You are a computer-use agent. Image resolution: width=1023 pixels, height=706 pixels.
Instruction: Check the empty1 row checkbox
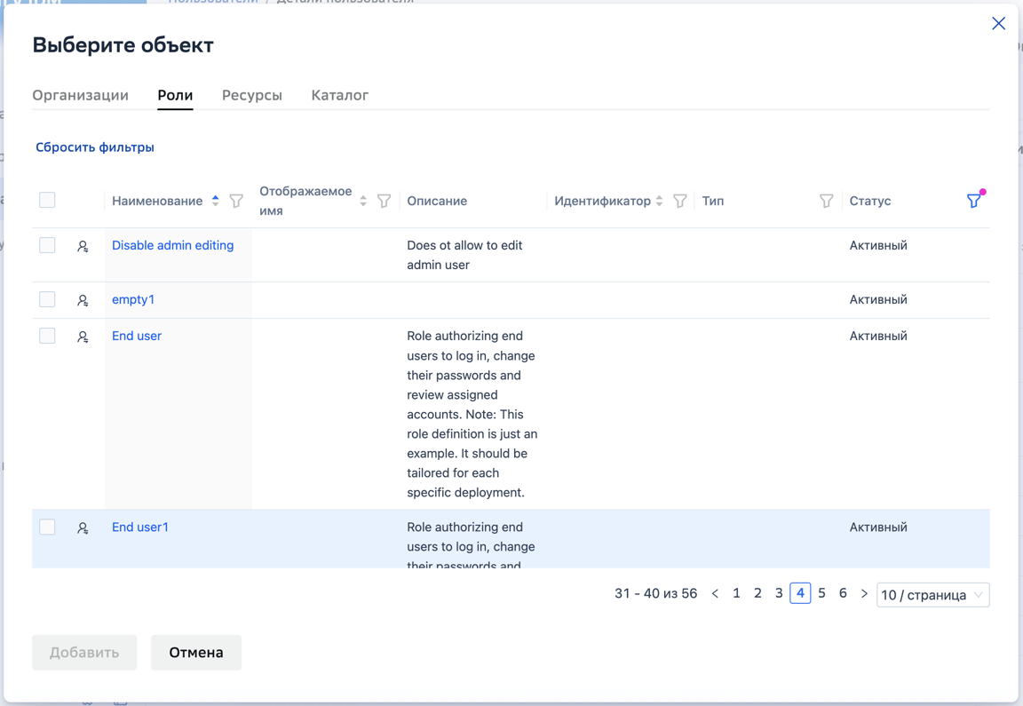[47, 299]
